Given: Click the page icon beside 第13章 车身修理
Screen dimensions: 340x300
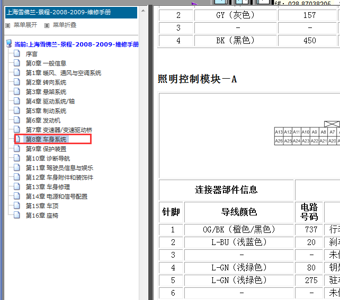Looking at the screenshot, I should coord(17,186).
